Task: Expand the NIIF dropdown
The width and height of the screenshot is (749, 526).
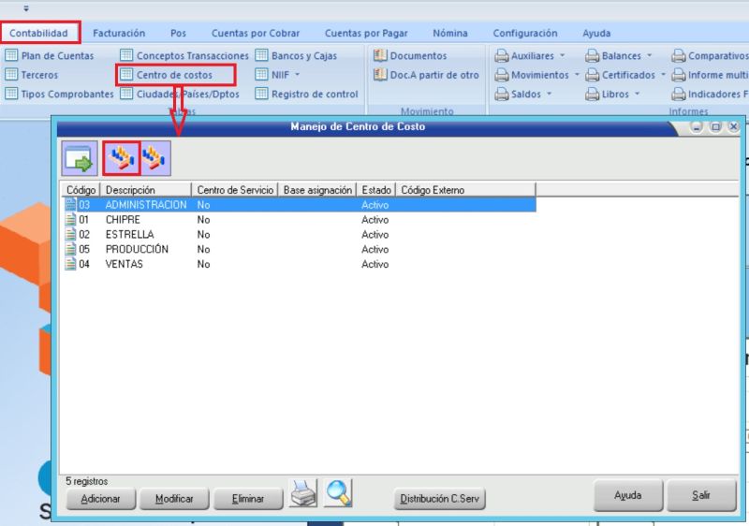Action: pyautogui.click(x=286, y=75)
